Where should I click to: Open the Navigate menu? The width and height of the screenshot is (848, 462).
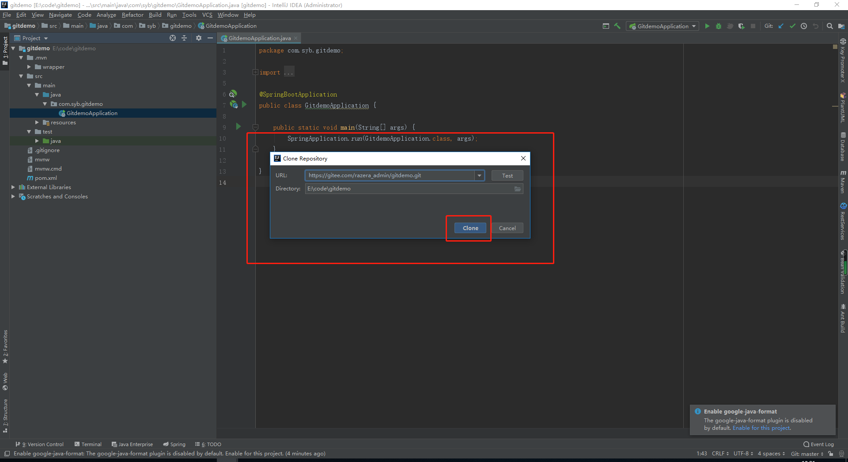(x=60, y=15)
